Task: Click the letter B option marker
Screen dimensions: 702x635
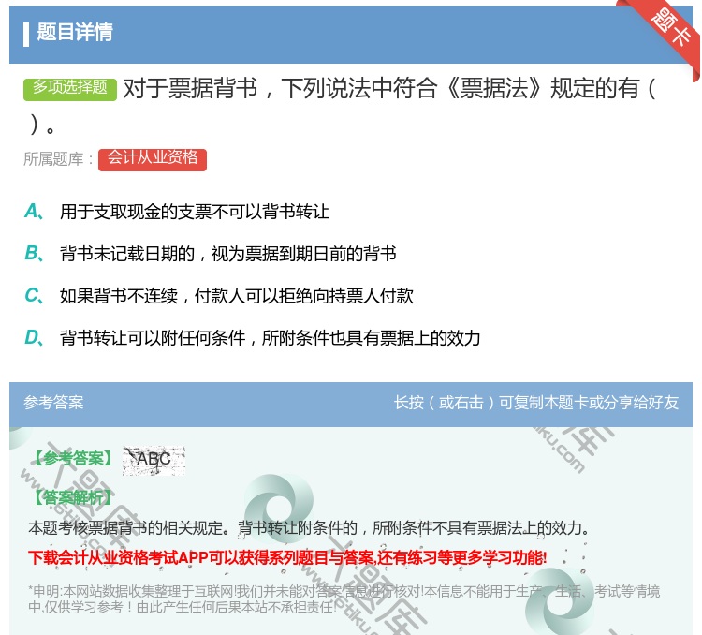Action: coord(35,254)
